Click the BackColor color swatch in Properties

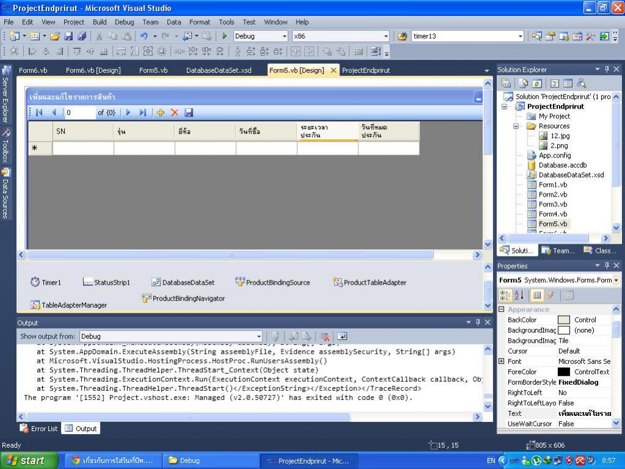pos(563,320)
